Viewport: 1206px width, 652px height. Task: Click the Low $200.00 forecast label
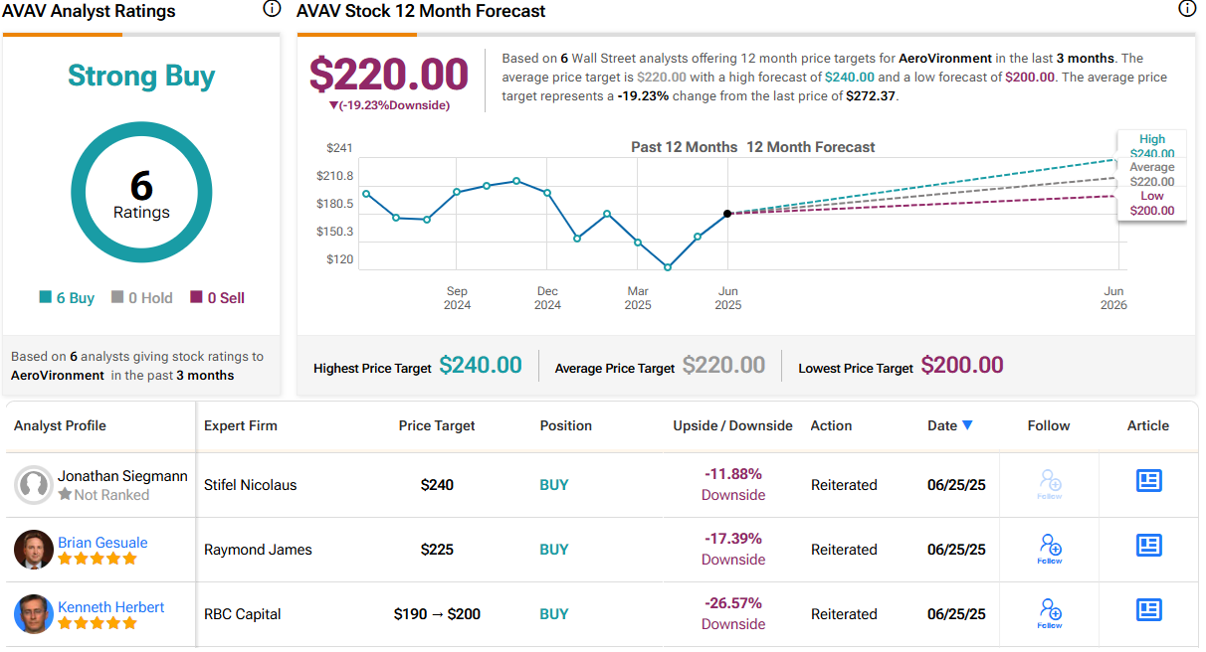click(1152, 203)
